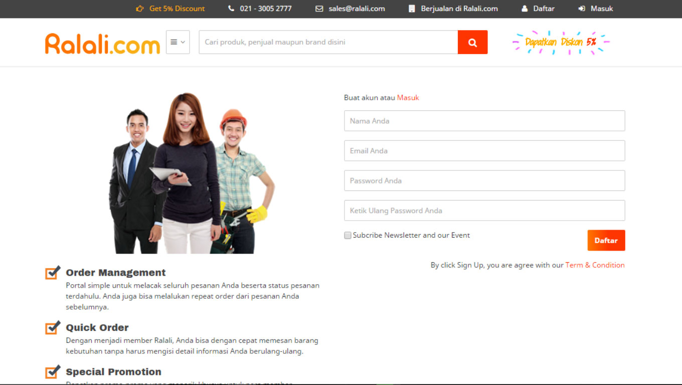This screenshot has height=385, width=682.
Task: Click the phone icon beside 021 - 3005 2777
Action: [x=231, y=9]
